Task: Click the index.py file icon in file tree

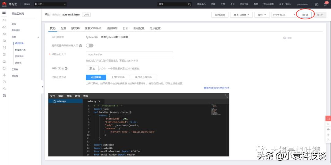Action: point(55,101)
